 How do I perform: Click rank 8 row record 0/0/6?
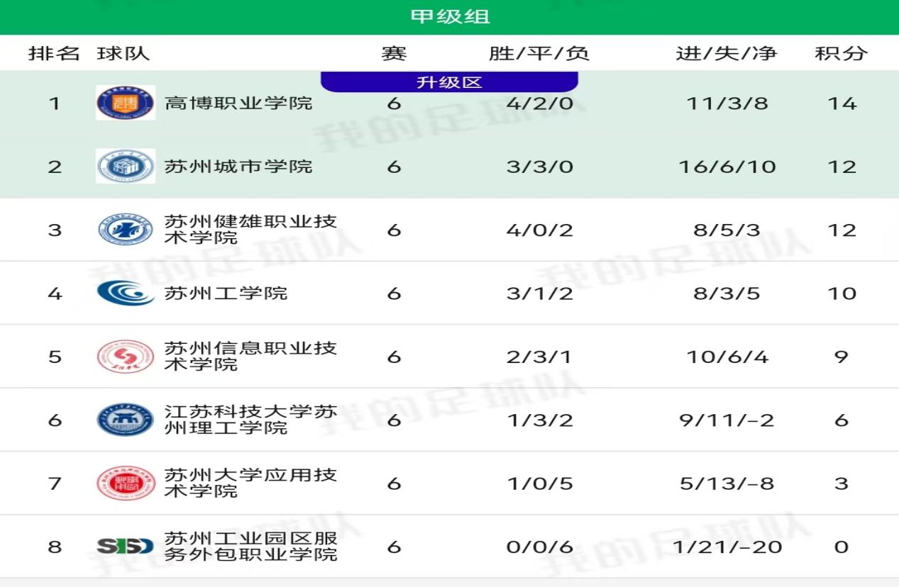coord(539,547)
